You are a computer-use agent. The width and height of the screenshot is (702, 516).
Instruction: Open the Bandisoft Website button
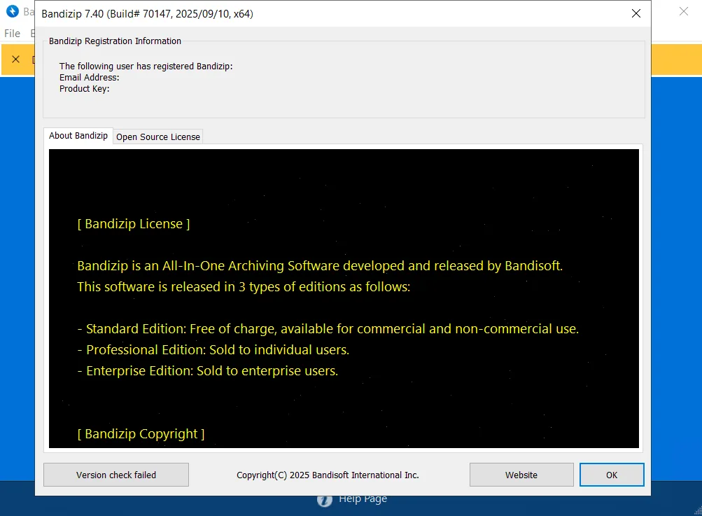click(521, 475)
